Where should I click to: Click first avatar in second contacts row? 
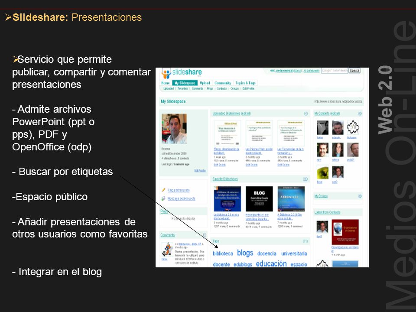pyautogui.click(x=322, y=150)
